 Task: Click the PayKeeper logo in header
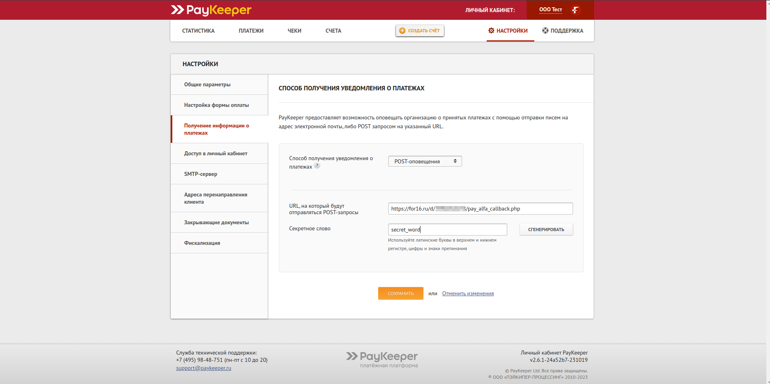[x=211, y=10]
